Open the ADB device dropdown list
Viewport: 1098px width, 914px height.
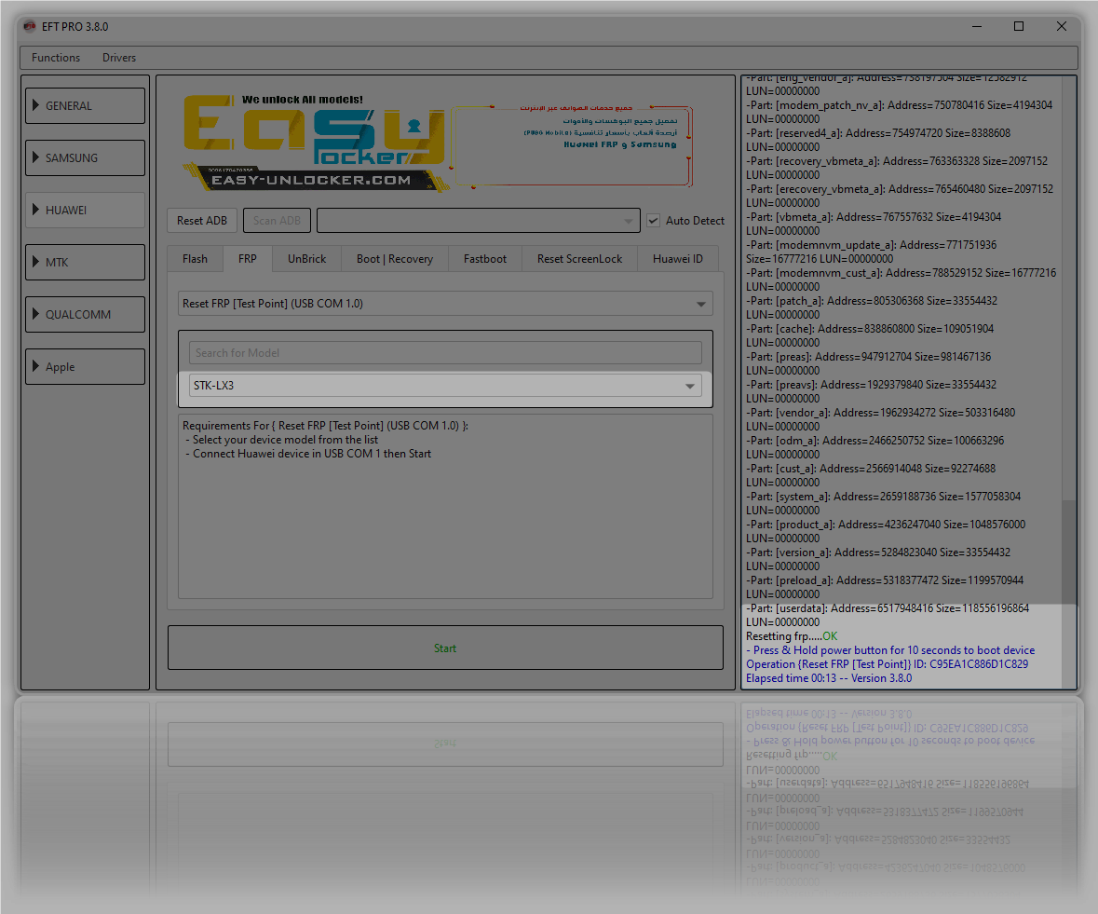click(x=479, y=221)
